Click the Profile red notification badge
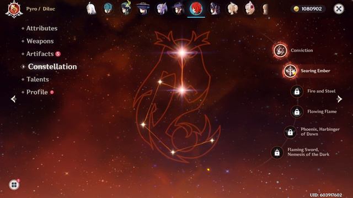Viewport: 353px width, 198px height. click(52, 92)
